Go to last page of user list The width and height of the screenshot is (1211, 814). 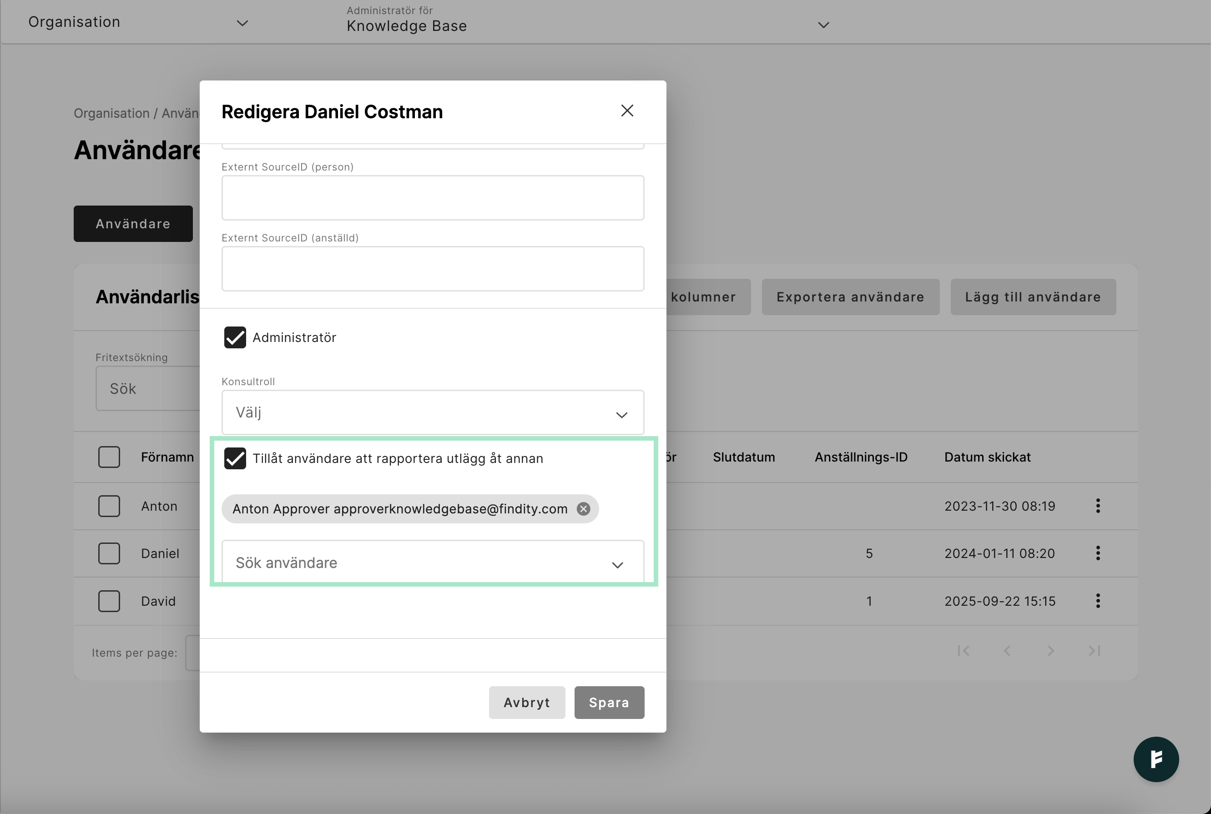click(1094, 650)
